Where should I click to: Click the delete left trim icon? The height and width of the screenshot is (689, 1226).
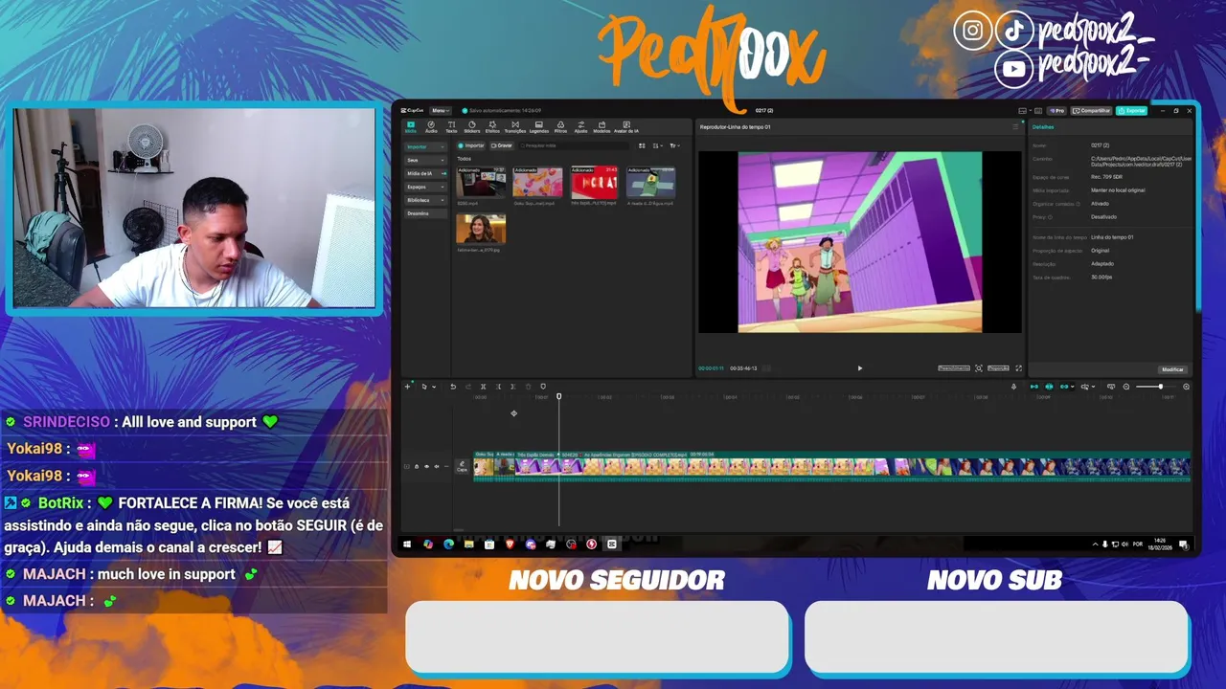498,387
